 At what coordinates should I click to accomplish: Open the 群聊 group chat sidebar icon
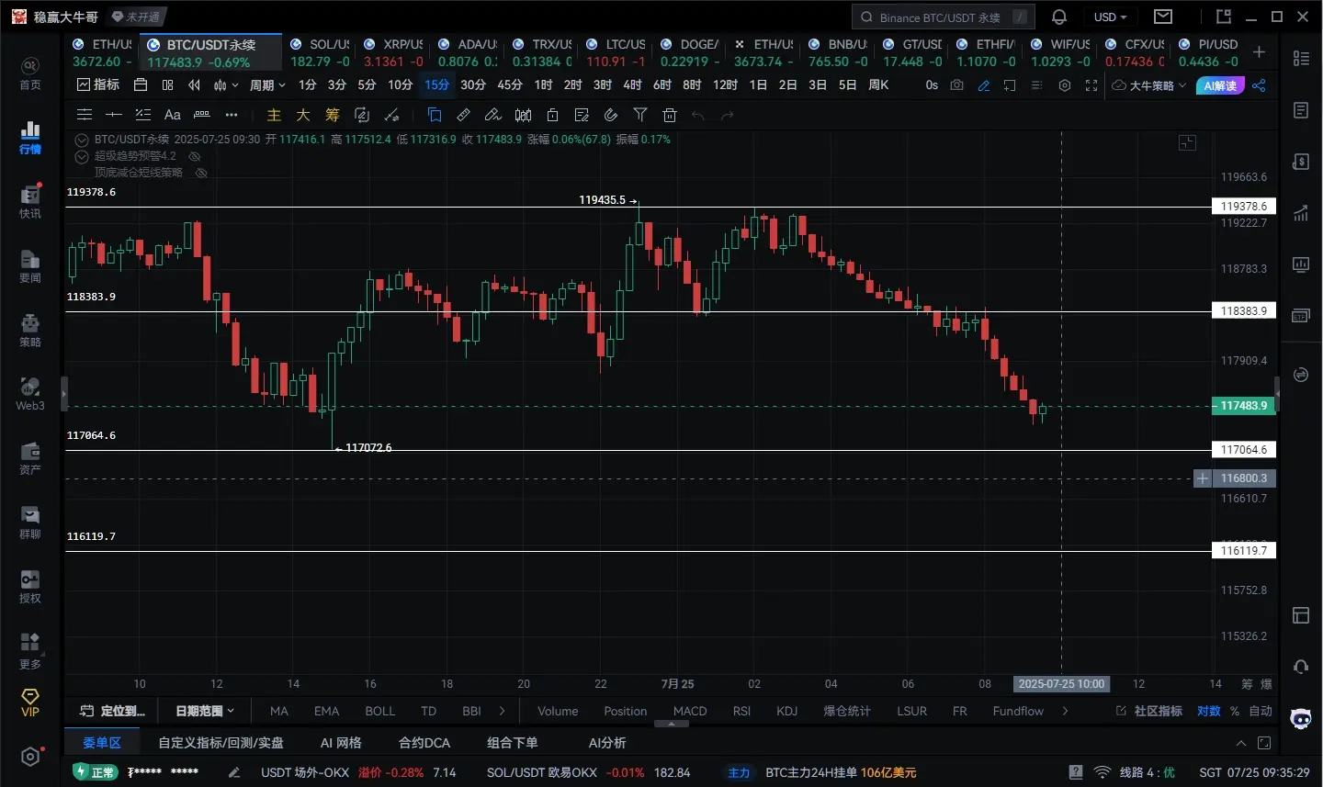[30, 523]
